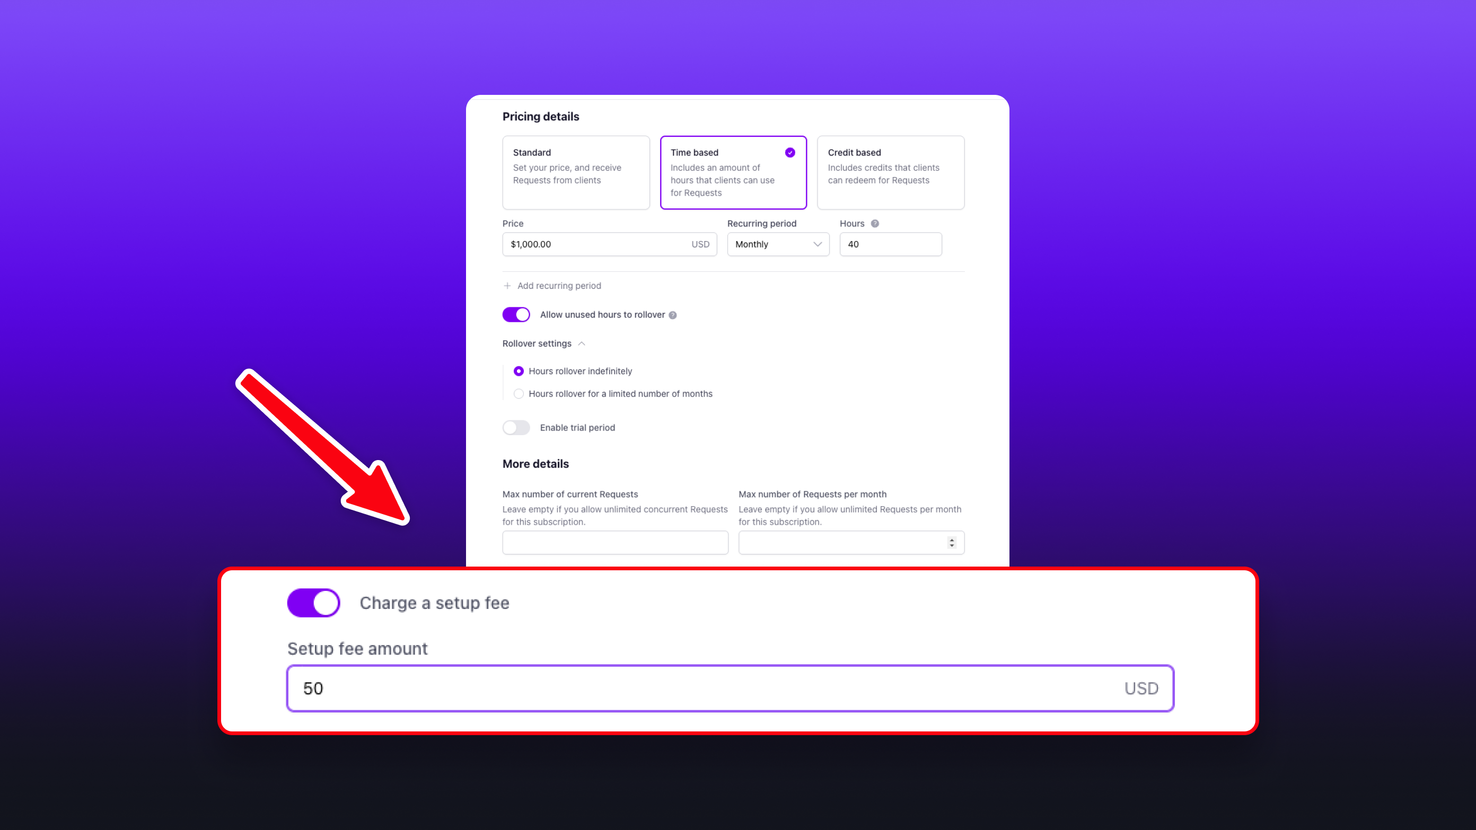The image size is (1476, 830).
Task: Select the Time based pricing card
Action: click(x=733, y=172)
